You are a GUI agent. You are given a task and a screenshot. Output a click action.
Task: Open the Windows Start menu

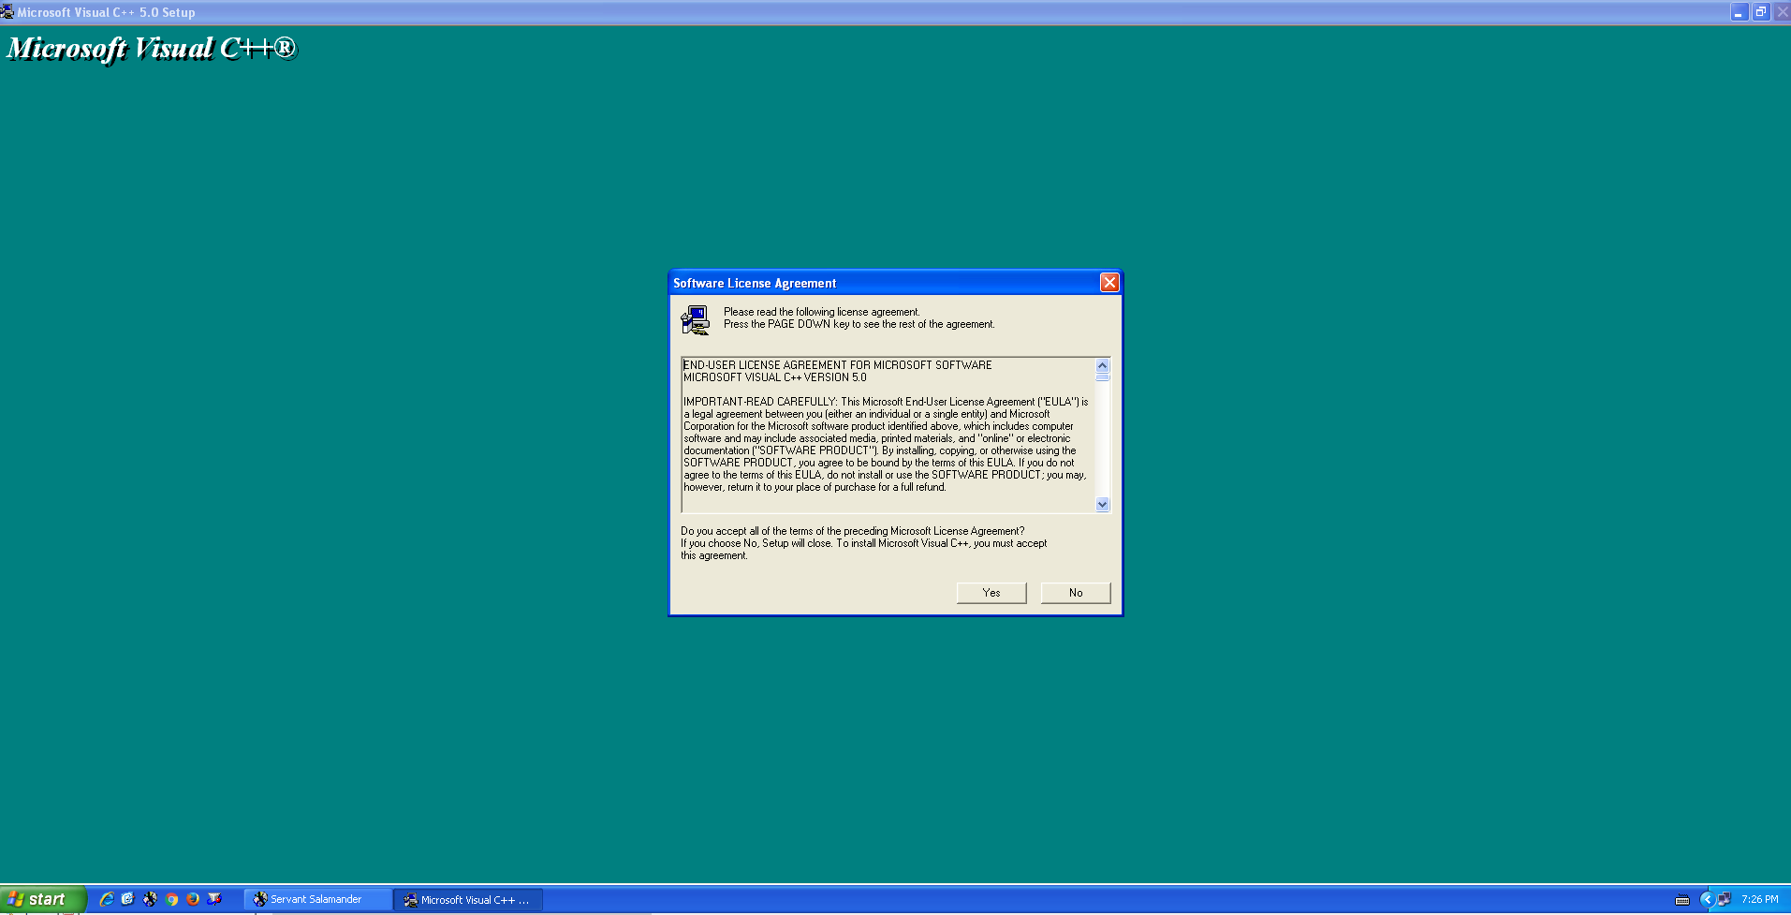(x=43, y=899)
